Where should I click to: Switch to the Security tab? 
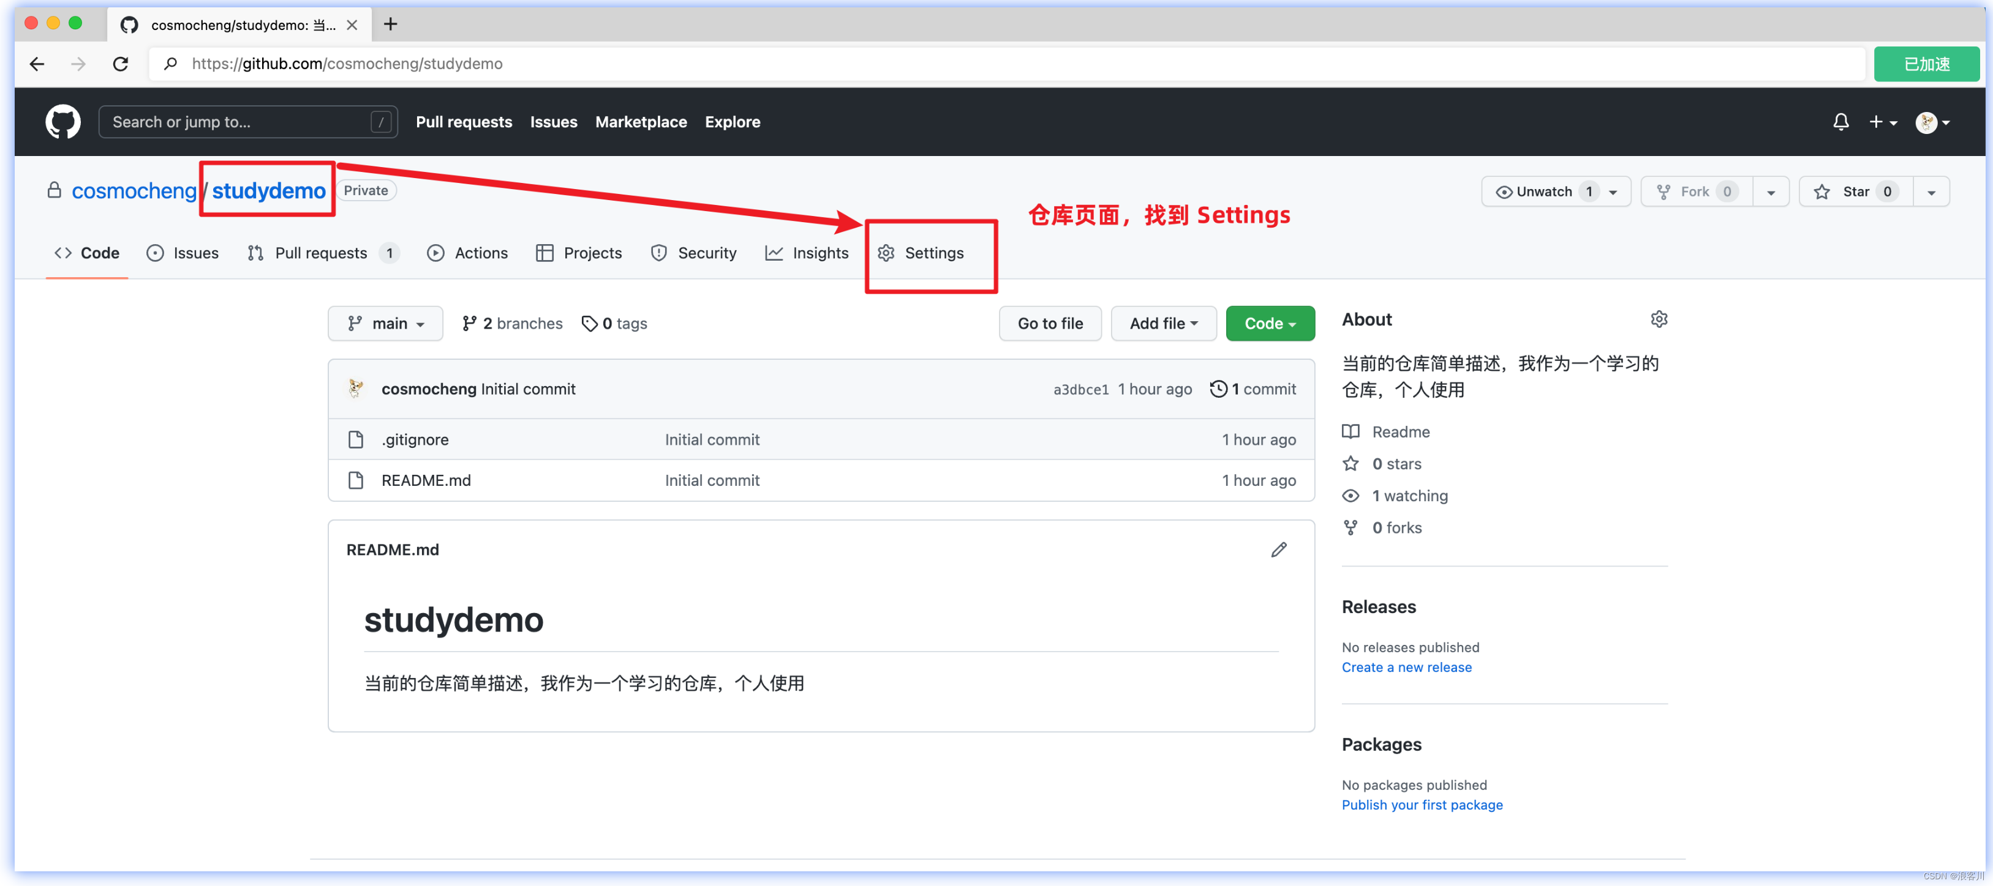[693, 253]
